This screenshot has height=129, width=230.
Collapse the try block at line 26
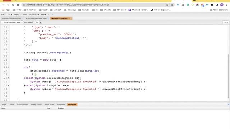(9, 67)
